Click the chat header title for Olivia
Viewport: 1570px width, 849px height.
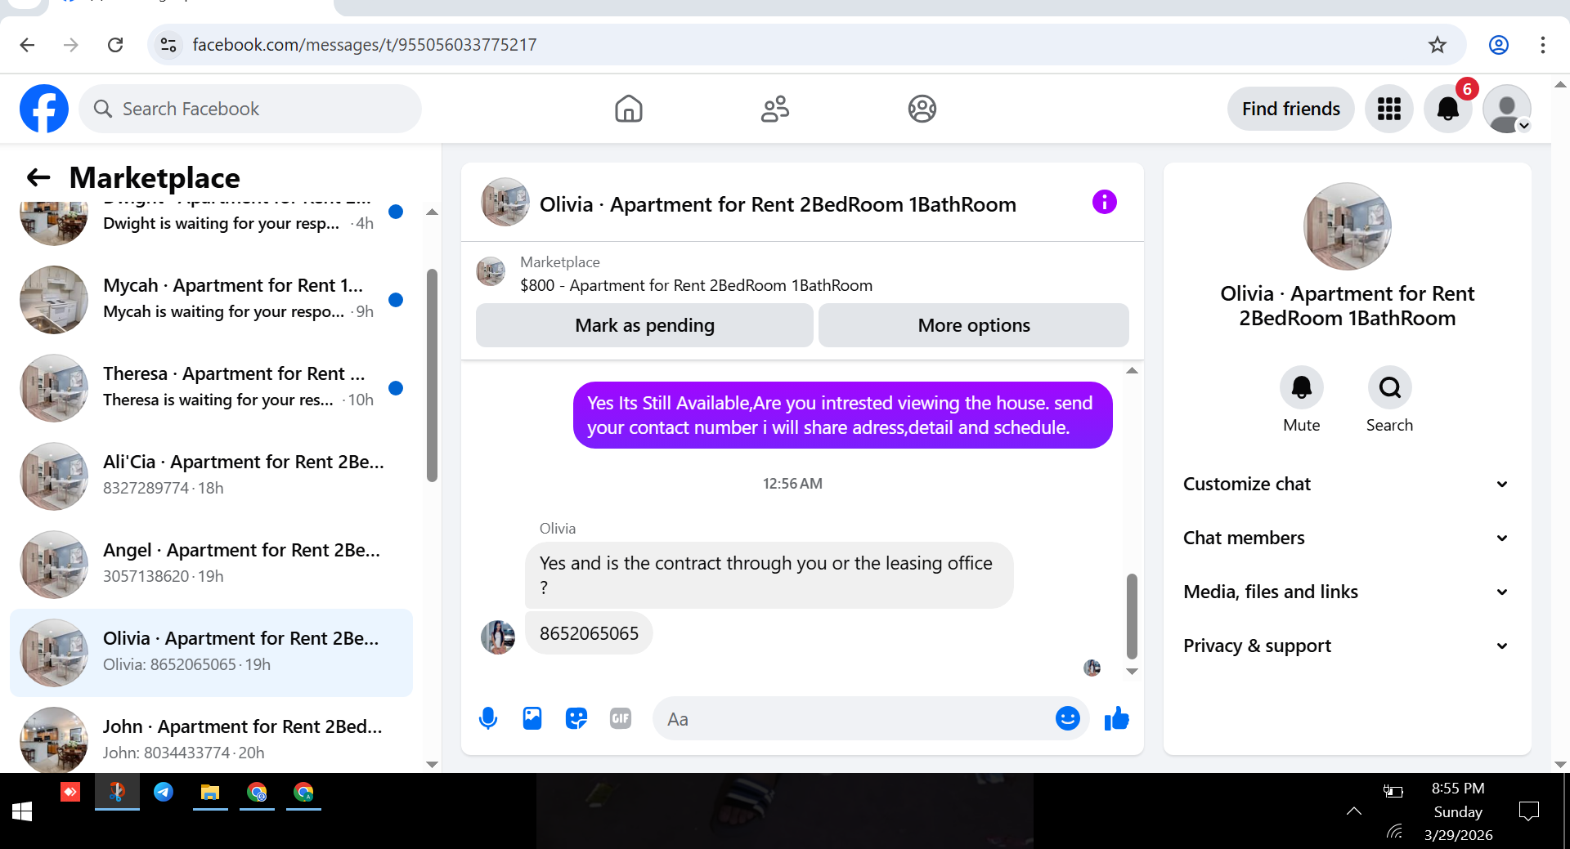(778, 204)
